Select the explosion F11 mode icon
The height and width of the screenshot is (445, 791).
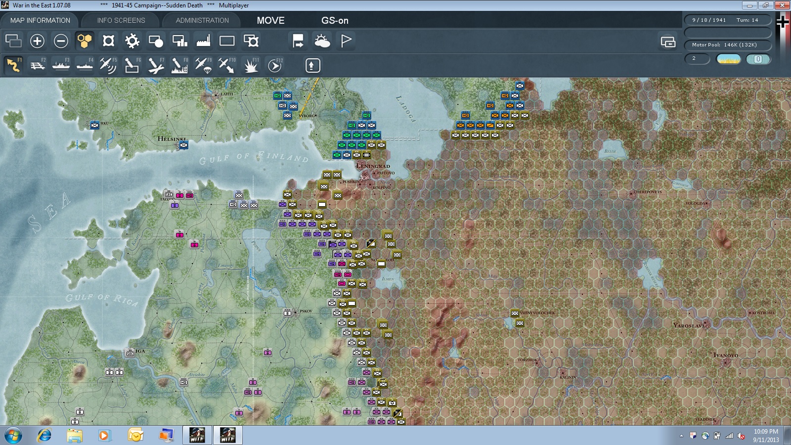pyautogui.click(x=251, y=65)
